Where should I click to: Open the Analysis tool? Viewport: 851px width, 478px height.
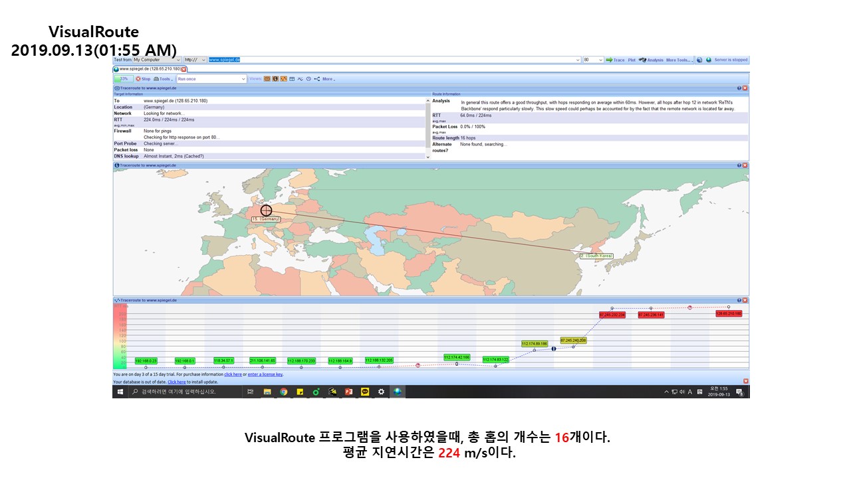pos(651,60)
